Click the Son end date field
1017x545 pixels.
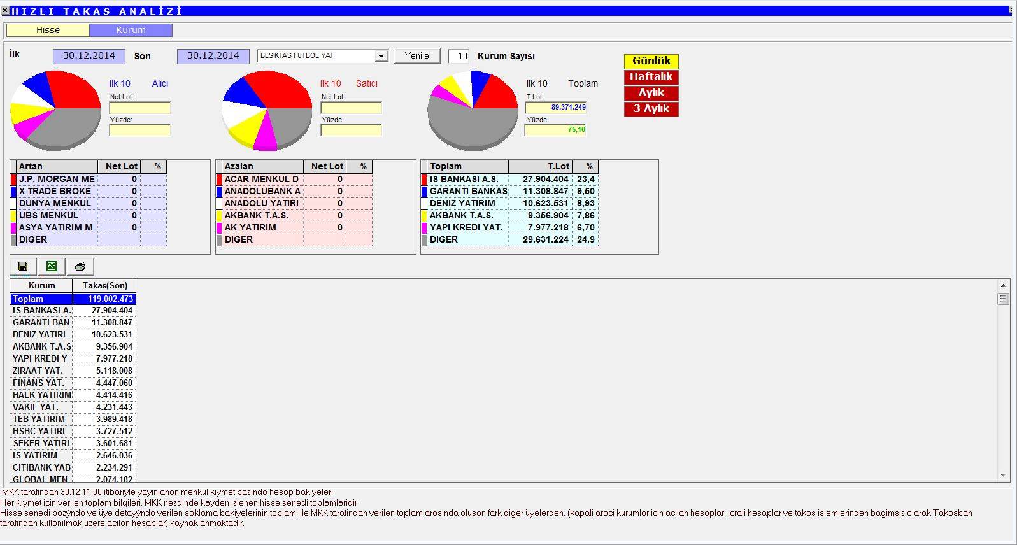point(213,56)
